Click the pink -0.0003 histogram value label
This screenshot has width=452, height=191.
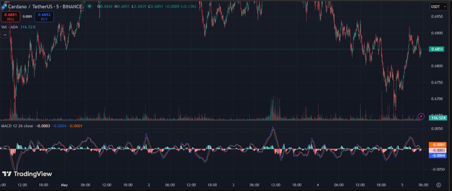[438, 150]
